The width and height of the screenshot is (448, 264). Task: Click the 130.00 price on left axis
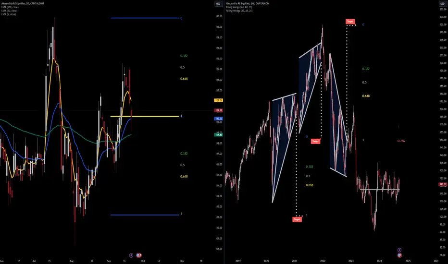pyautogui.click(x=219, y=16)
